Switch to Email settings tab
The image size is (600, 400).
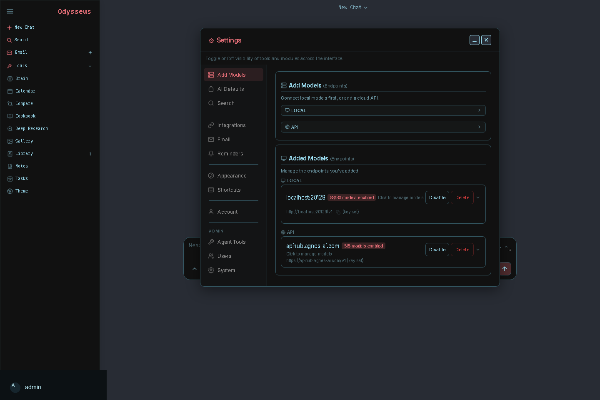pyautogui.click(x=233, y=139)
